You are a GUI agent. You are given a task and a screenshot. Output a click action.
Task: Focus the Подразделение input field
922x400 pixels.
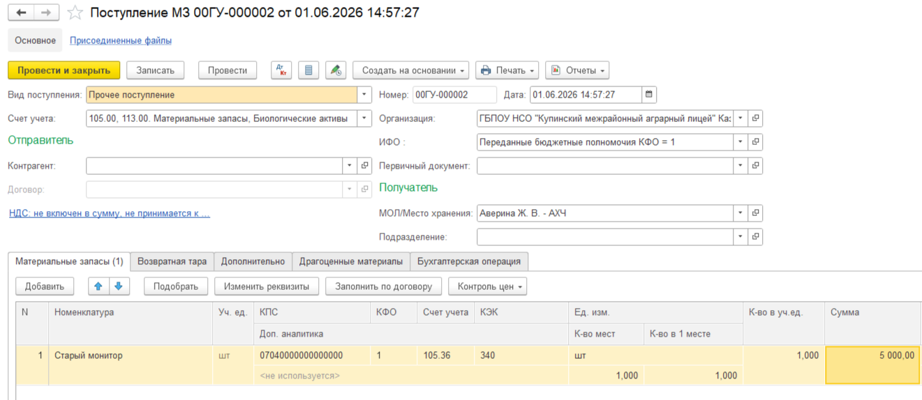604,237
